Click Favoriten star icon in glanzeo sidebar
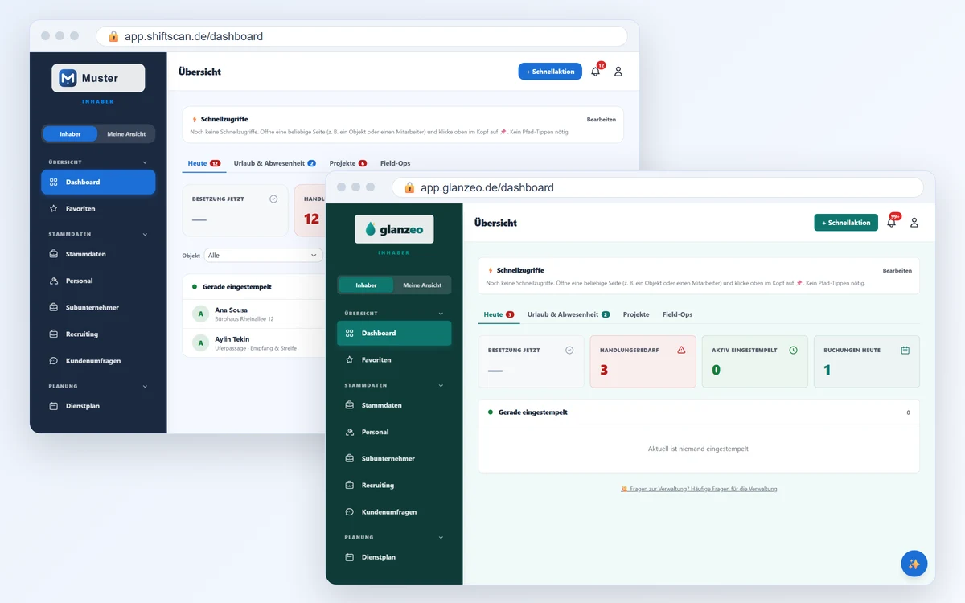The height and width of the screenshot is (603, 965). (x=349, y=359)
